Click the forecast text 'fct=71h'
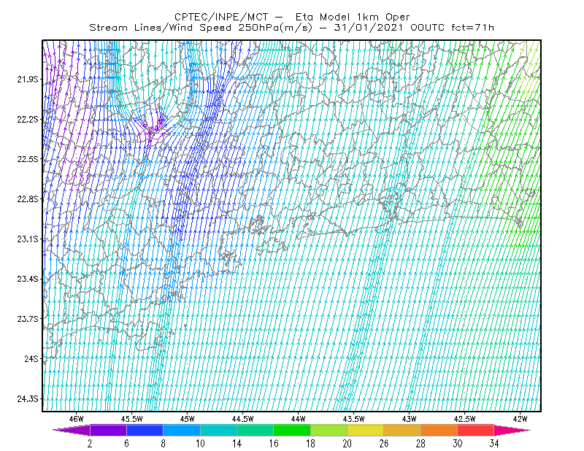This screenshot has width=584, height=451. point(472,28)
